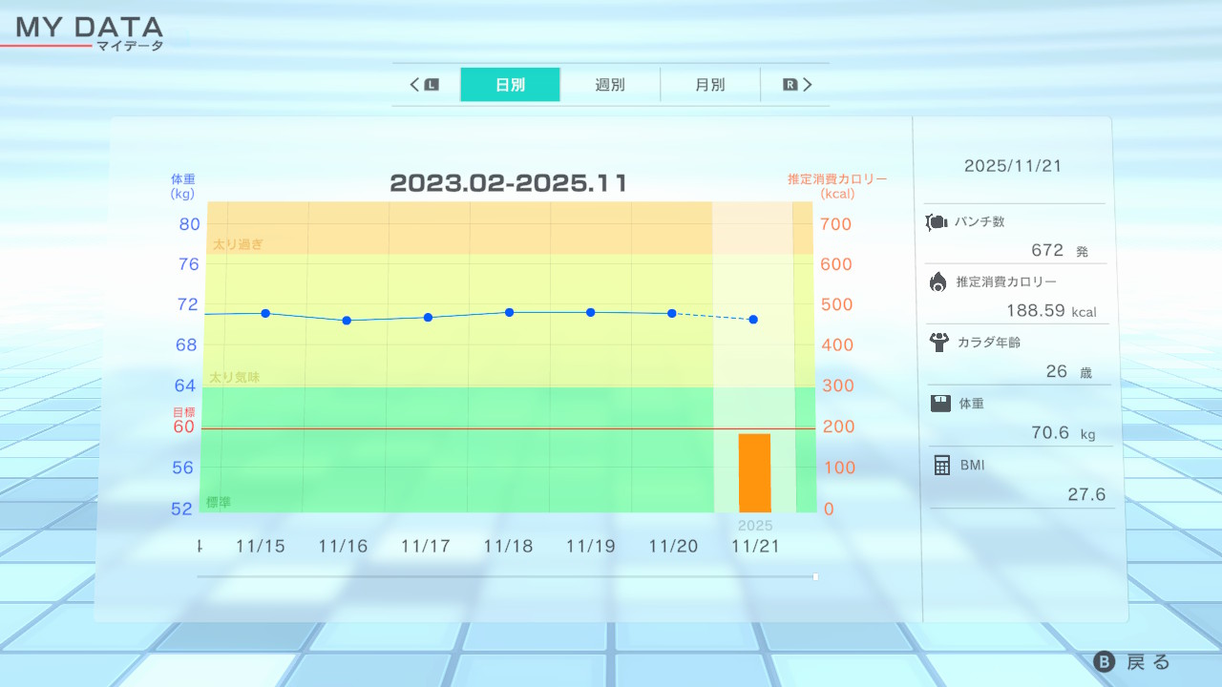Click the 戻る back button text
The width and height of the screenshot is (1222, 687).
1148,662
